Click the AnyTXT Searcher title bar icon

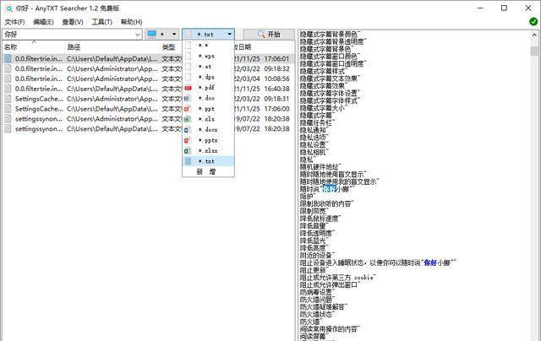(9, 8)
